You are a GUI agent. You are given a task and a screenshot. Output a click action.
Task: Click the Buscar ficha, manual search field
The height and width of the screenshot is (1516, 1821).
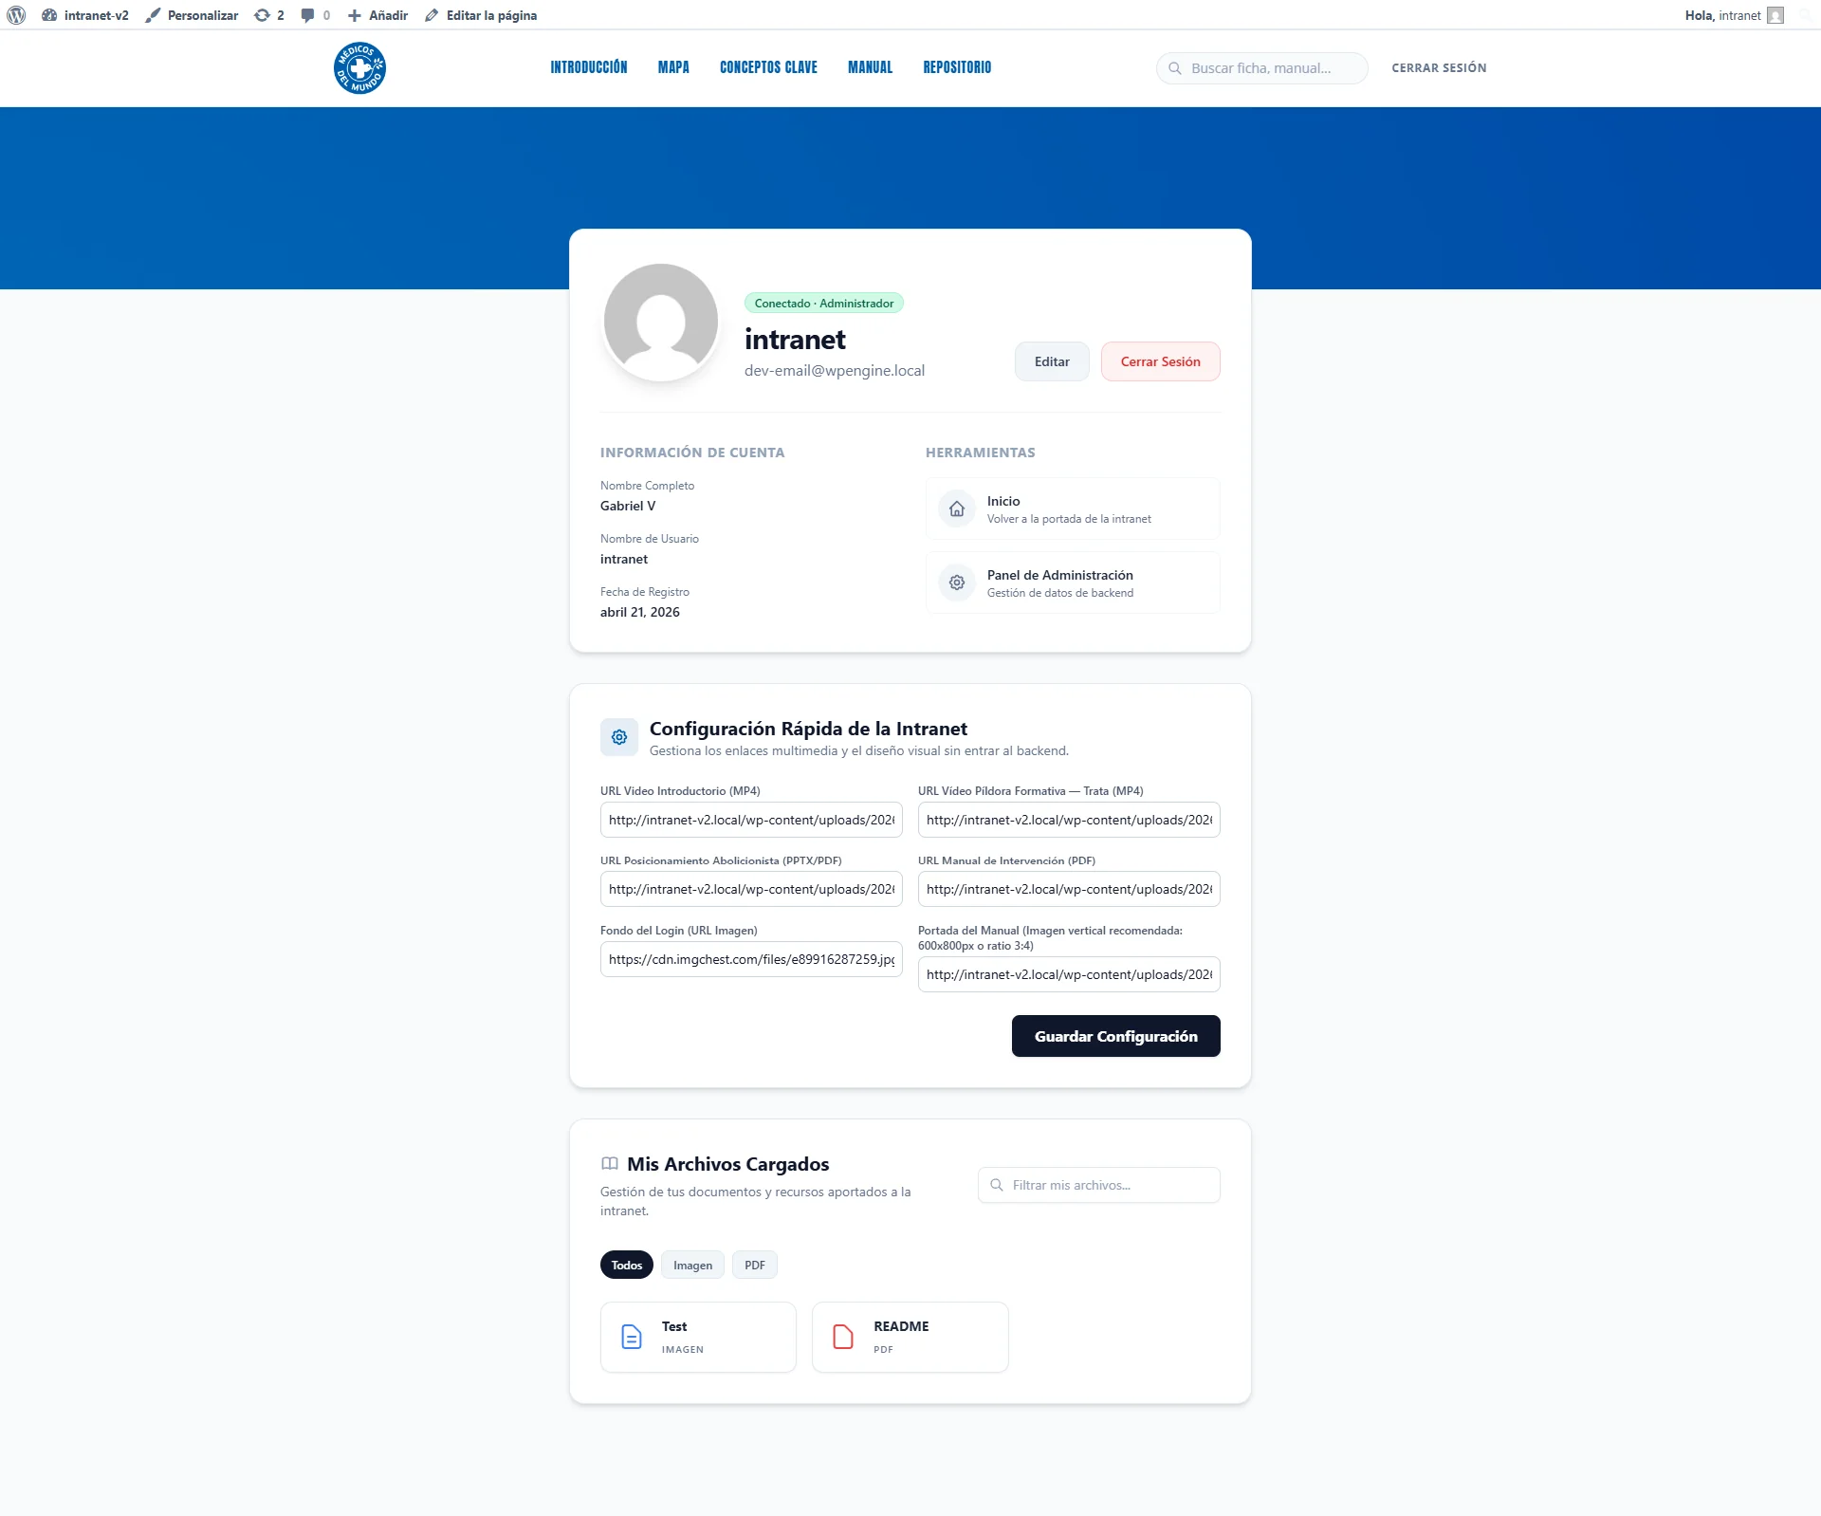1261,68
